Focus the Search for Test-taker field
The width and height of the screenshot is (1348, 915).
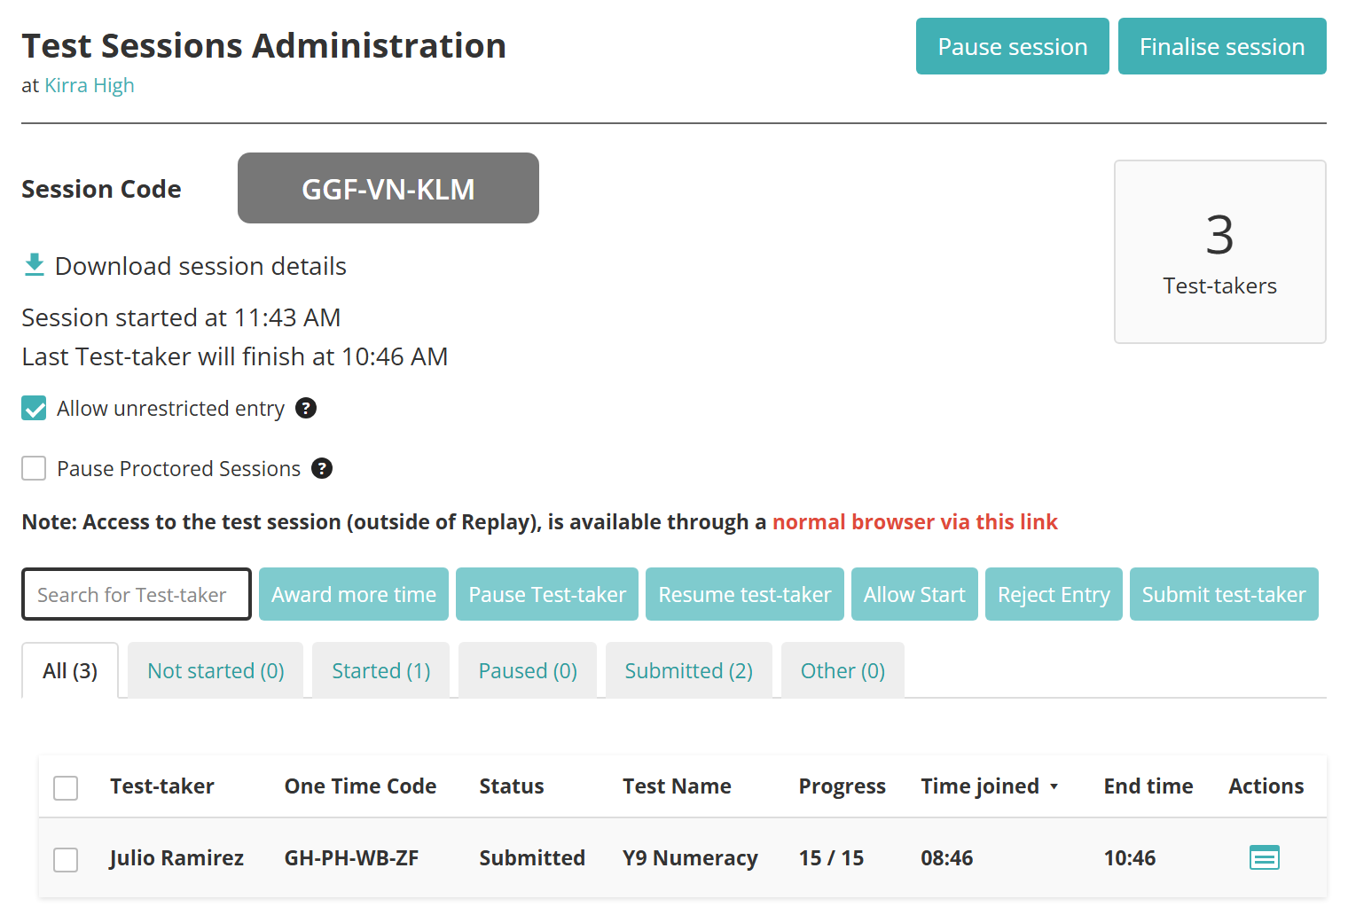(137, 594)
